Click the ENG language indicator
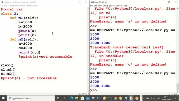Viewport: 179px width, 101px height. pos(158,98)
